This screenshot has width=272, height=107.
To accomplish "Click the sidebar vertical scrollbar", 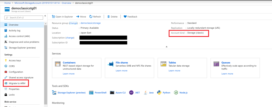I will (46, 64).
